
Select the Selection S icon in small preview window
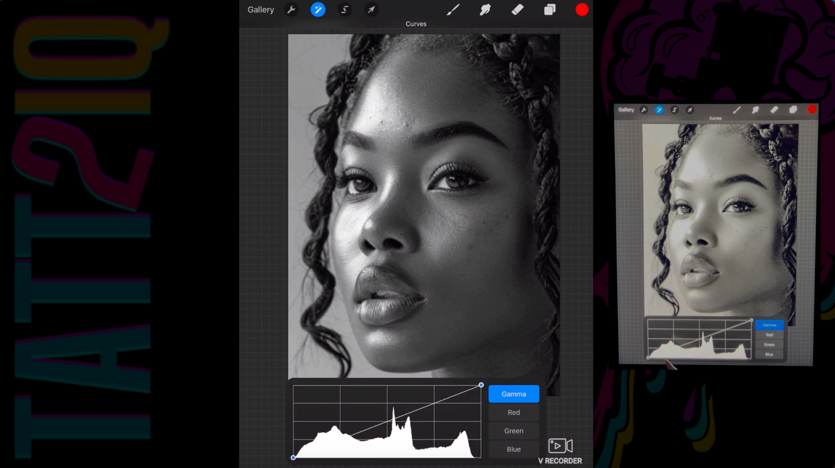[675, 110]
